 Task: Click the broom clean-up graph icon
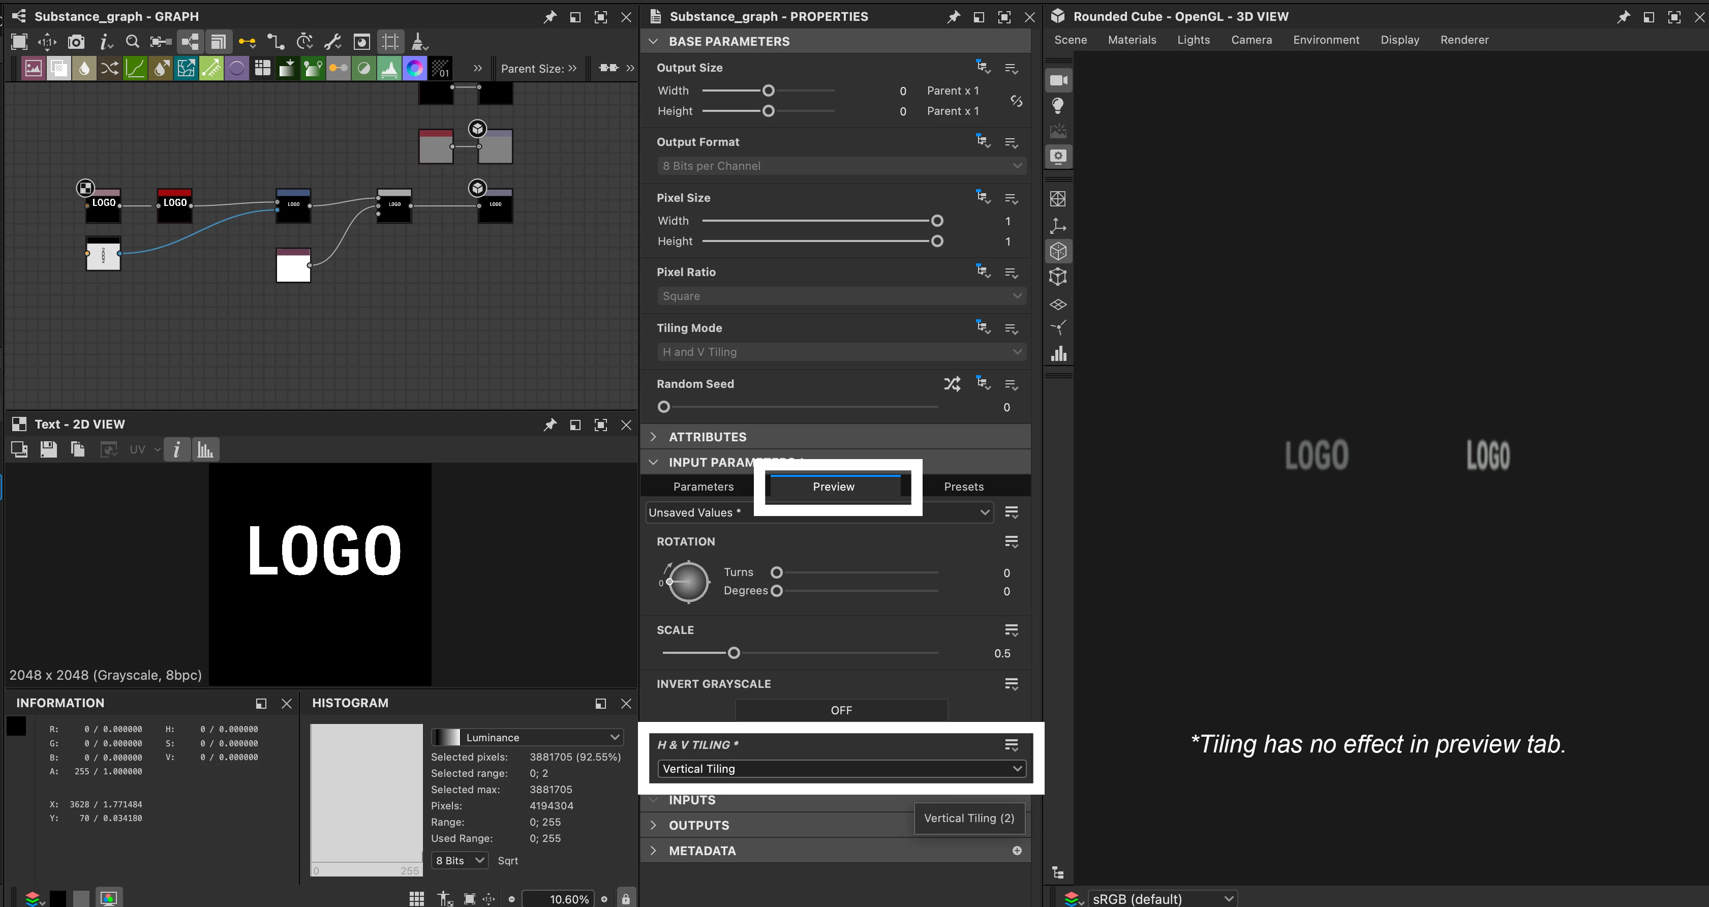coord(419,43)
